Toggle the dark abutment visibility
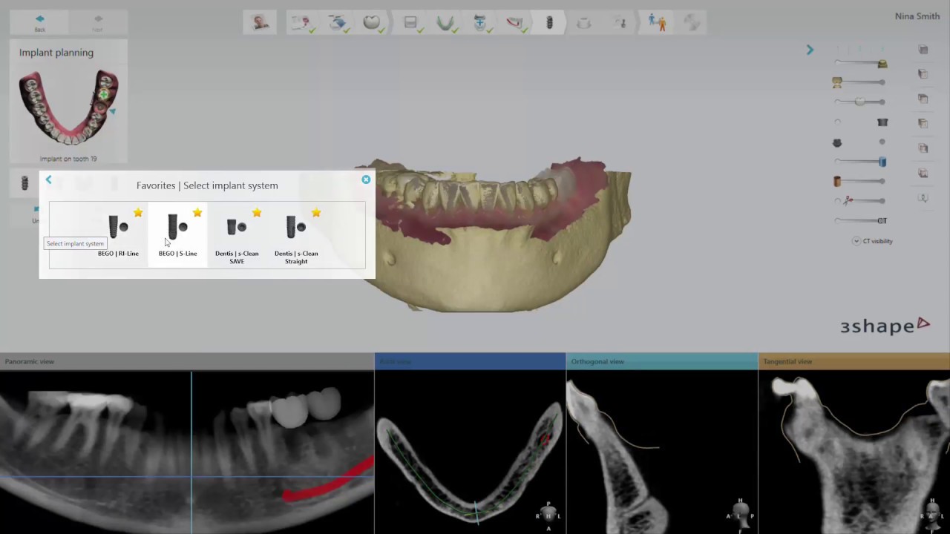 pyautogui.click(x=837, y=142)
